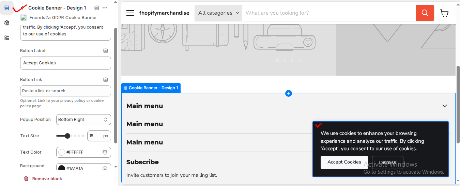Open the App embeds icon in sidebar
Image resolution: width=460 pixels, height=186 pixels.
pos(7,38)
